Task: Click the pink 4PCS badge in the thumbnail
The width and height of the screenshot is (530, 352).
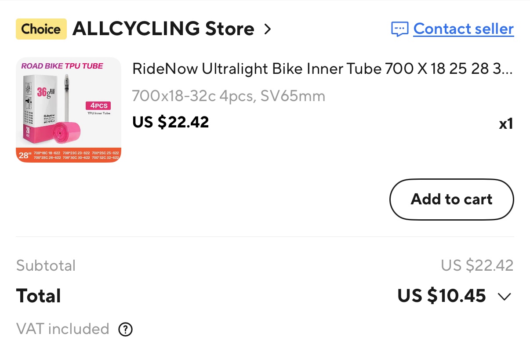Action: 98,105
